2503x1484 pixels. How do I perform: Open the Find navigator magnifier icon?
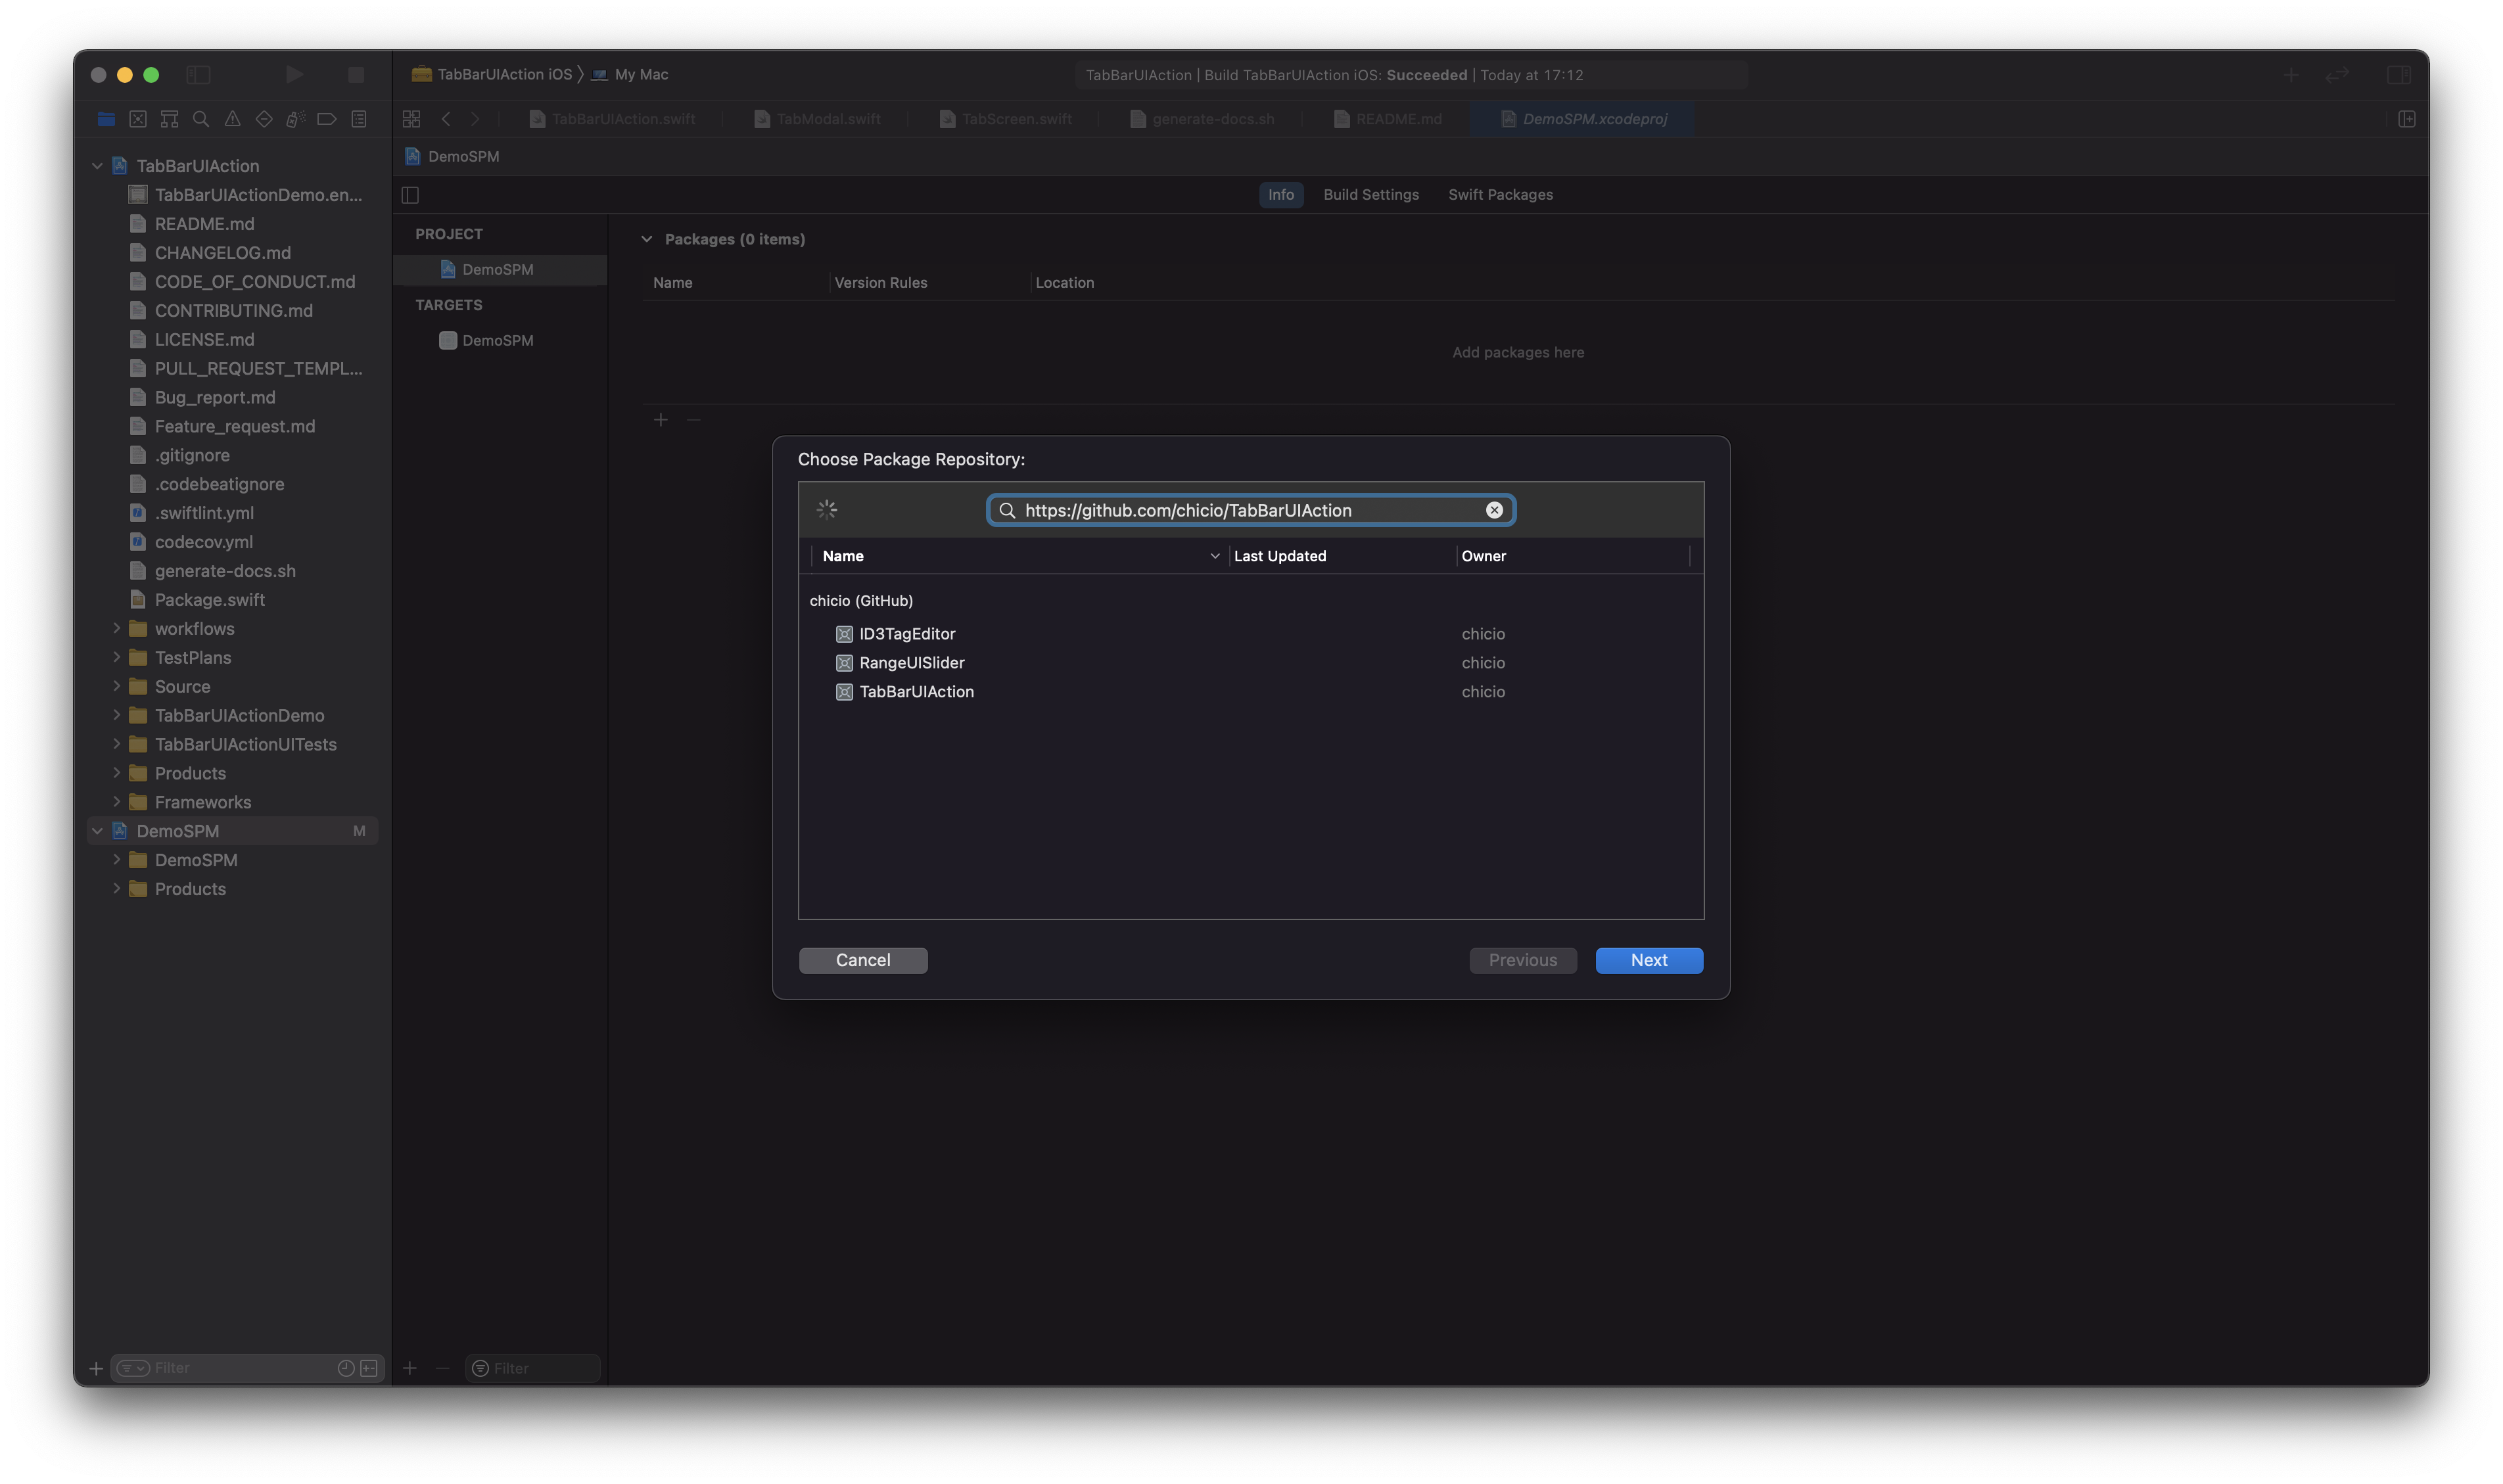point(201,119)
